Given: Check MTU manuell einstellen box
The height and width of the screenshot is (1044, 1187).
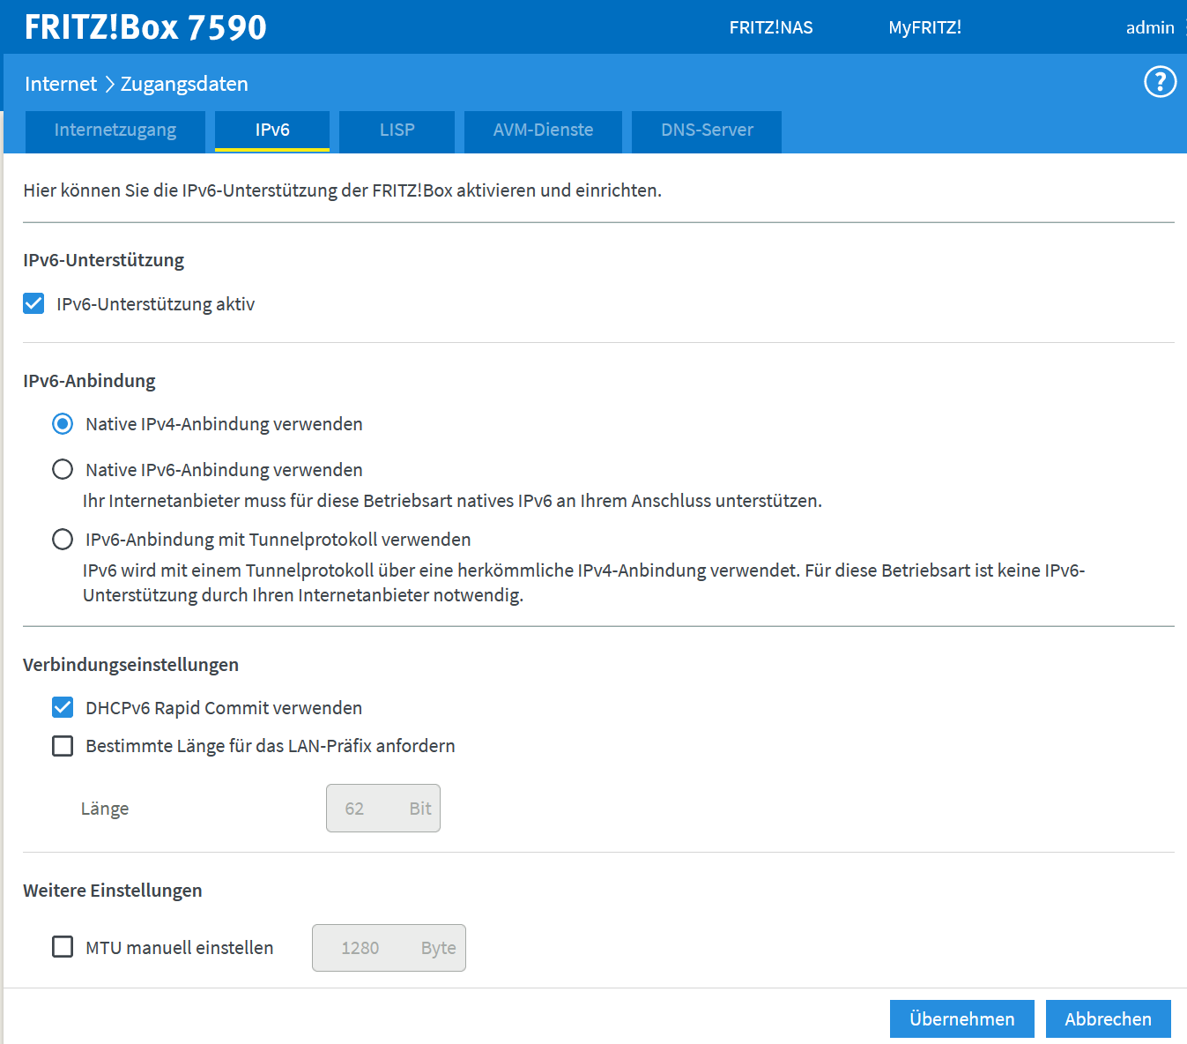Looking at the screenshot, I should click(x=63, y=947).
